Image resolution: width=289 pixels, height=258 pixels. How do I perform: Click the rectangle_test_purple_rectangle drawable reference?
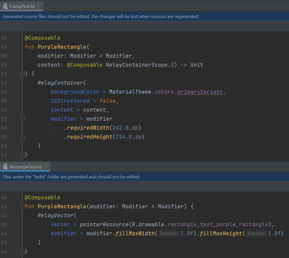[x=218, y=225]
